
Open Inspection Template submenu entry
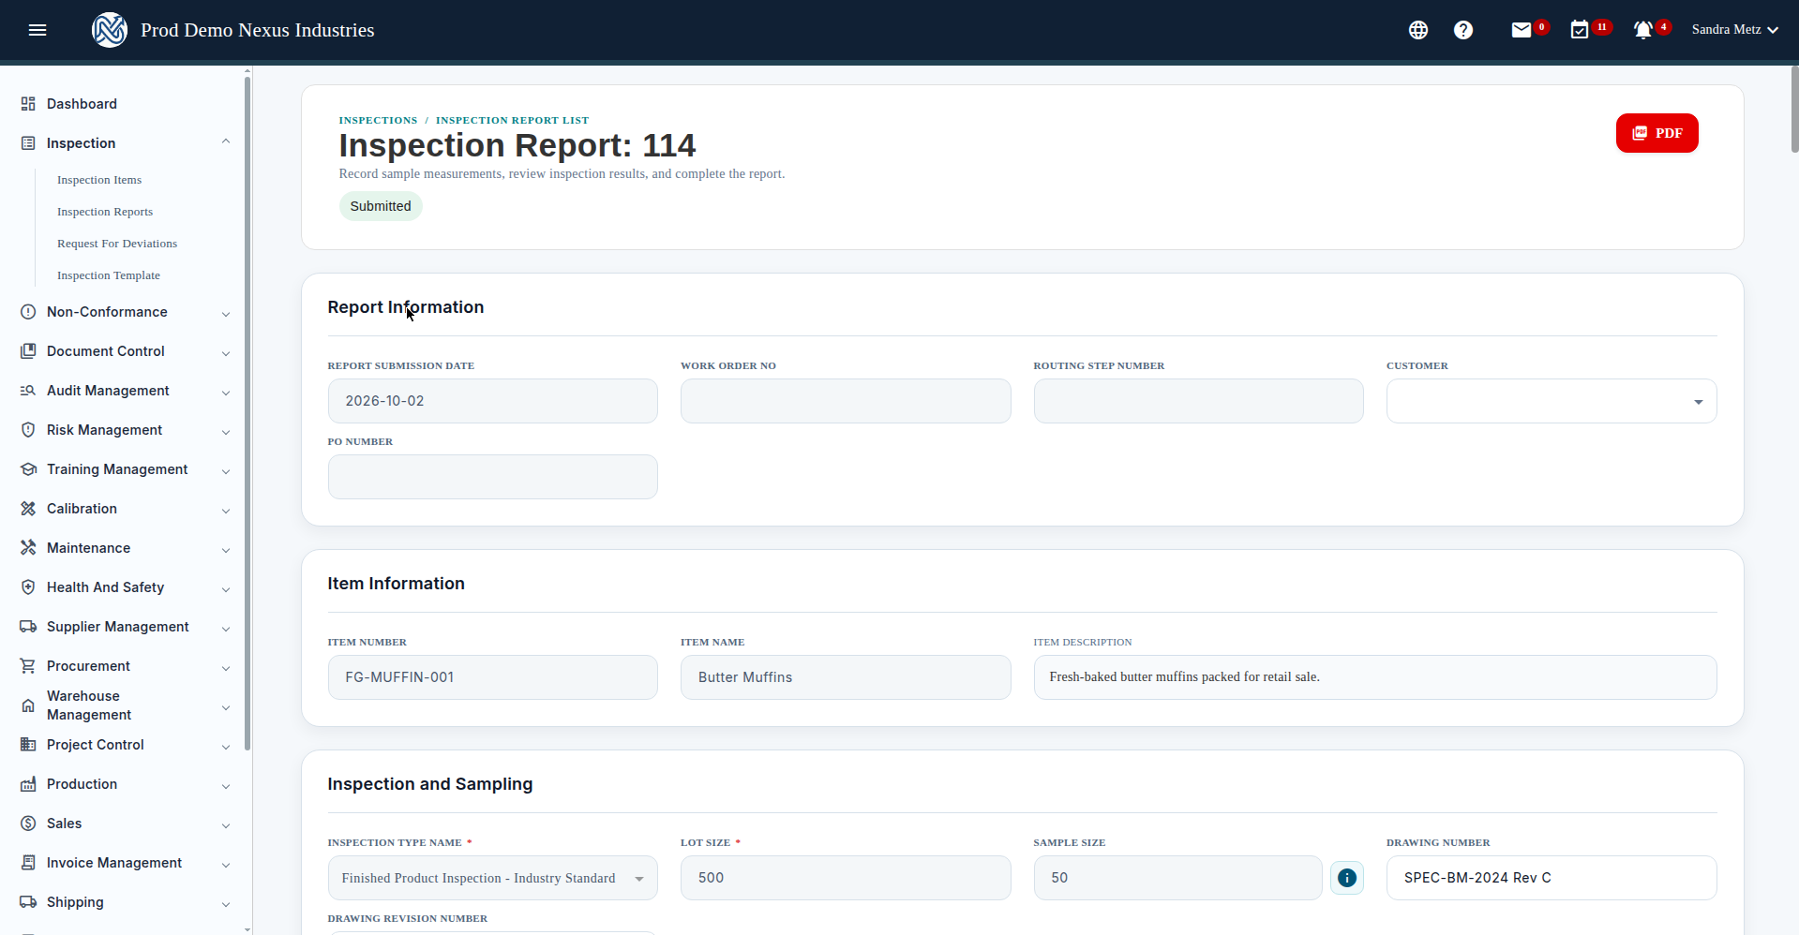coord(109,275)
